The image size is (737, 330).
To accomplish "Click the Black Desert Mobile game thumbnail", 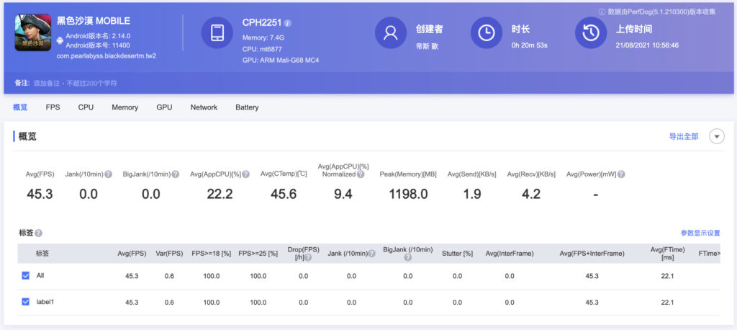I will click(33, 32).
